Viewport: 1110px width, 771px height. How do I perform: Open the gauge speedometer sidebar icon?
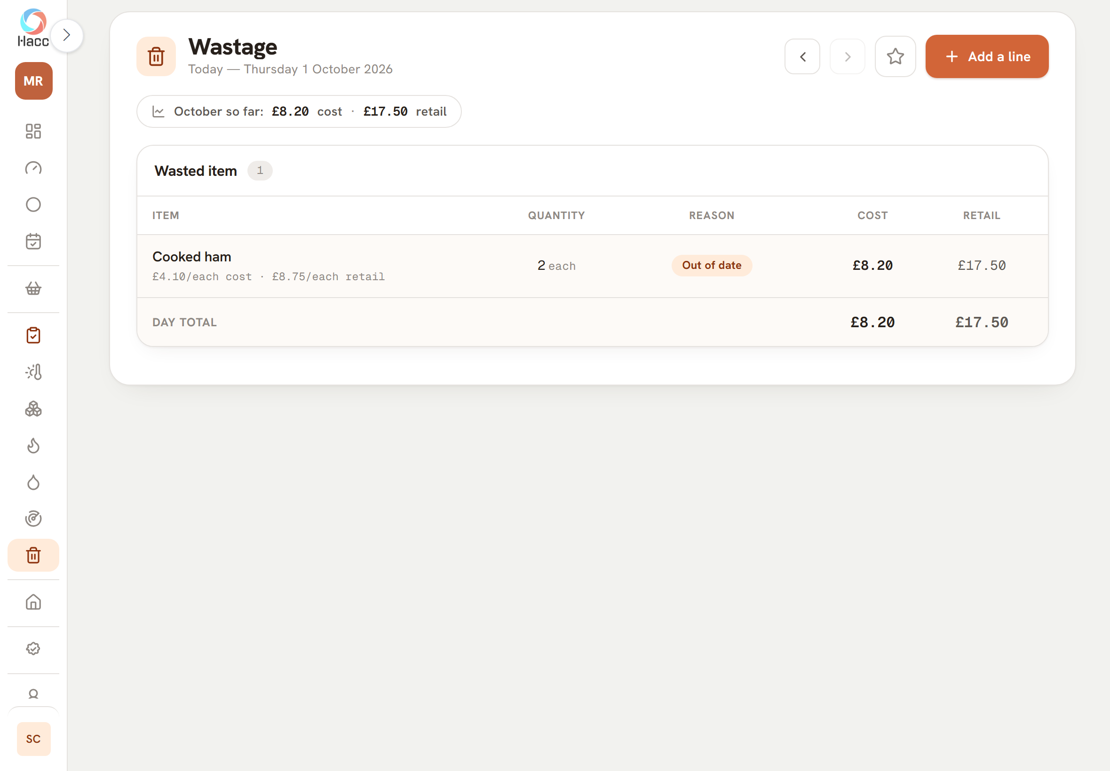[x=33, y=168]
